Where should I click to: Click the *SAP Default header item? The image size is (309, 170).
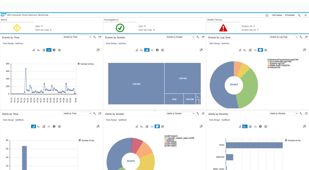277,15
